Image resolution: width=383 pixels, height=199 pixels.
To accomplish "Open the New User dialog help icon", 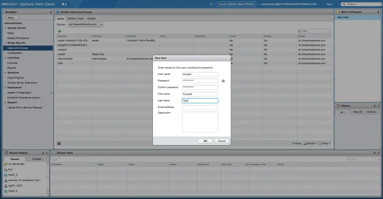I will 228,58.
